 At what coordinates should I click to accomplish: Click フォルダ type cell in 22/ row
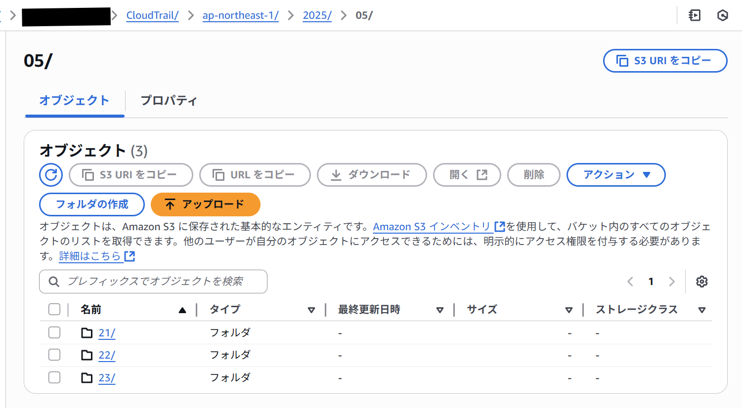coord(230,355)
